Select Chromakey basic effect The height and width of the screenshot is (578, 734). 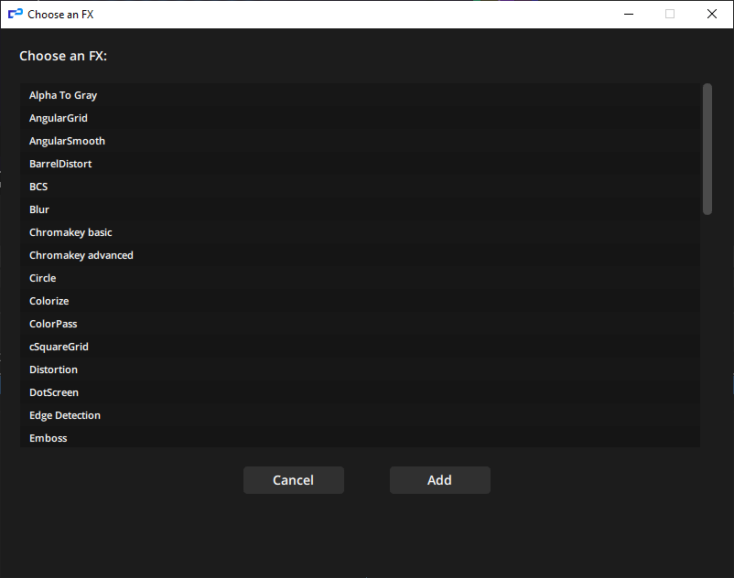[x=360, y=233]
